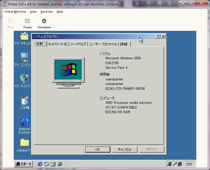Click the second quick launch icon

click(x=47, y=164)
